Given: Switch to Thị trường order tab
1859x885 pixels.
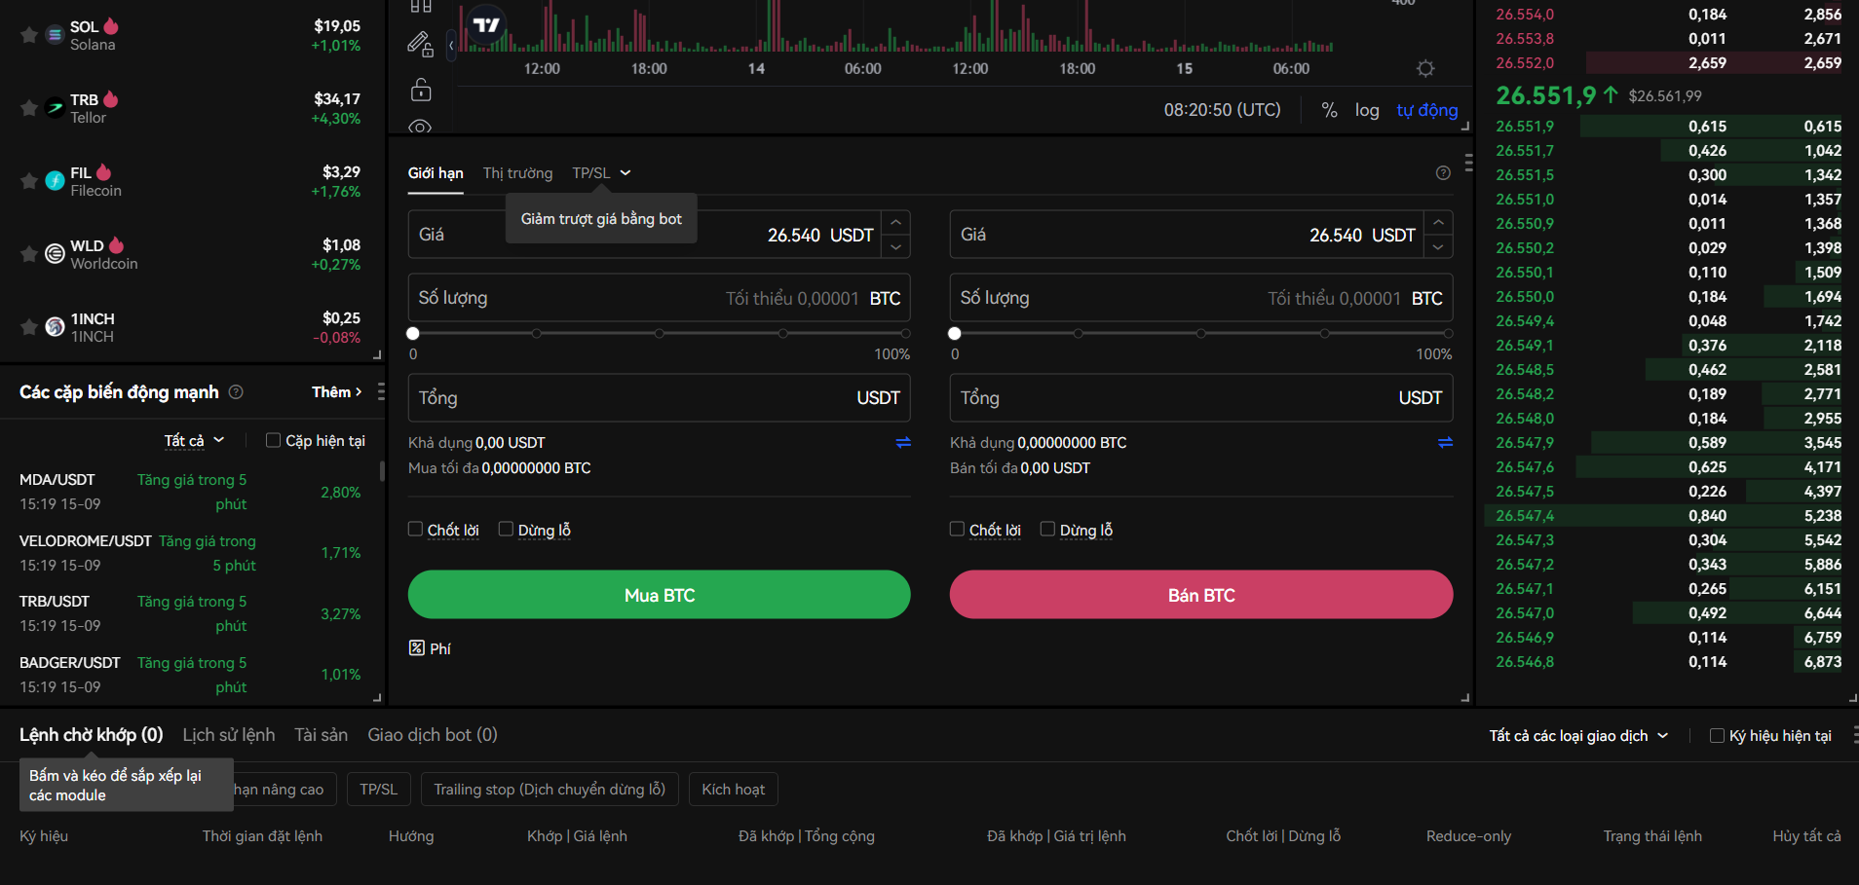Looking at the screenshot, I should click(x=517, y=172).
